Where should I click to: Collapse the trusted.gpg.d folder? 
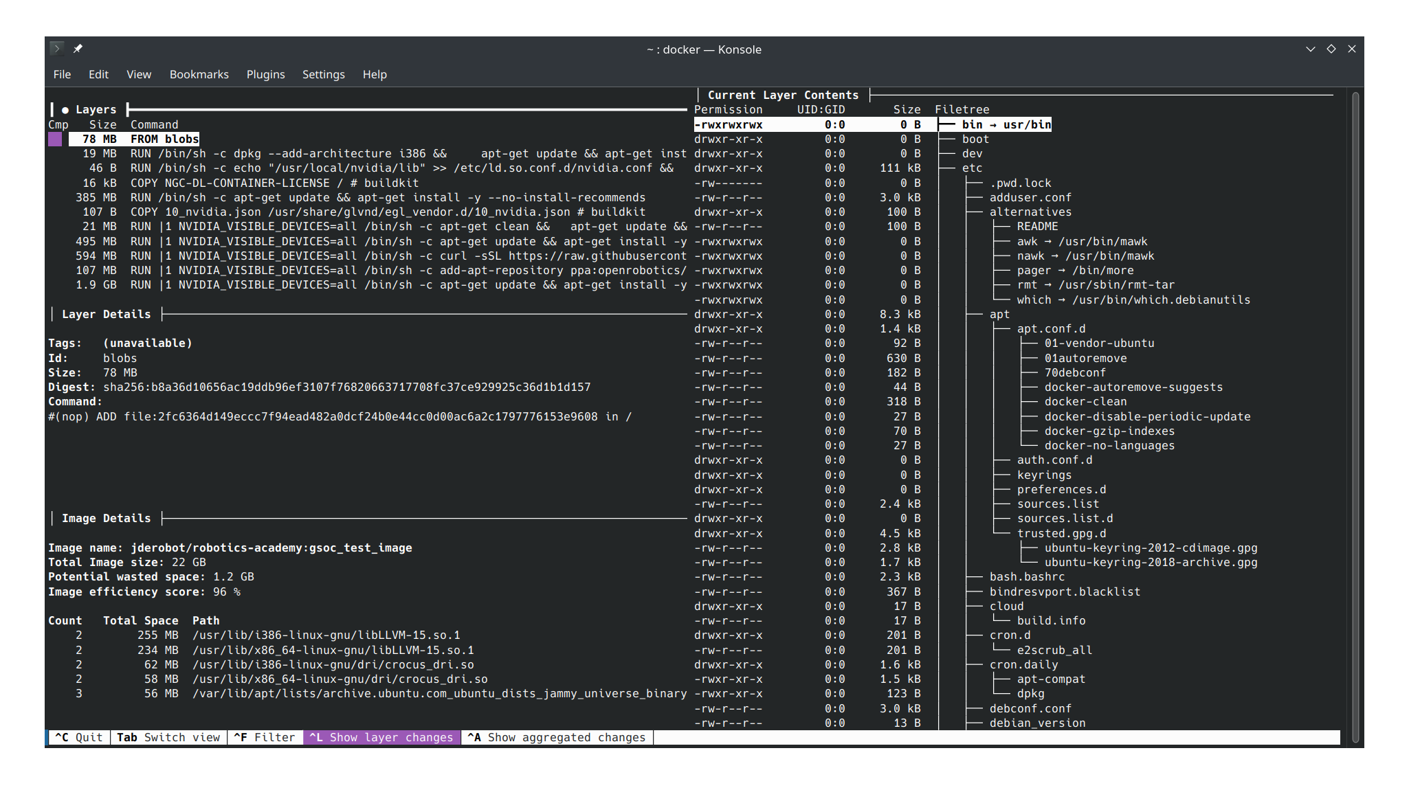tap(1061, 533)
